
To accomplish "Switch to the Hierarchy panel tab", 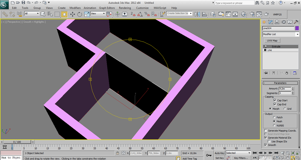I will (277, 22).
